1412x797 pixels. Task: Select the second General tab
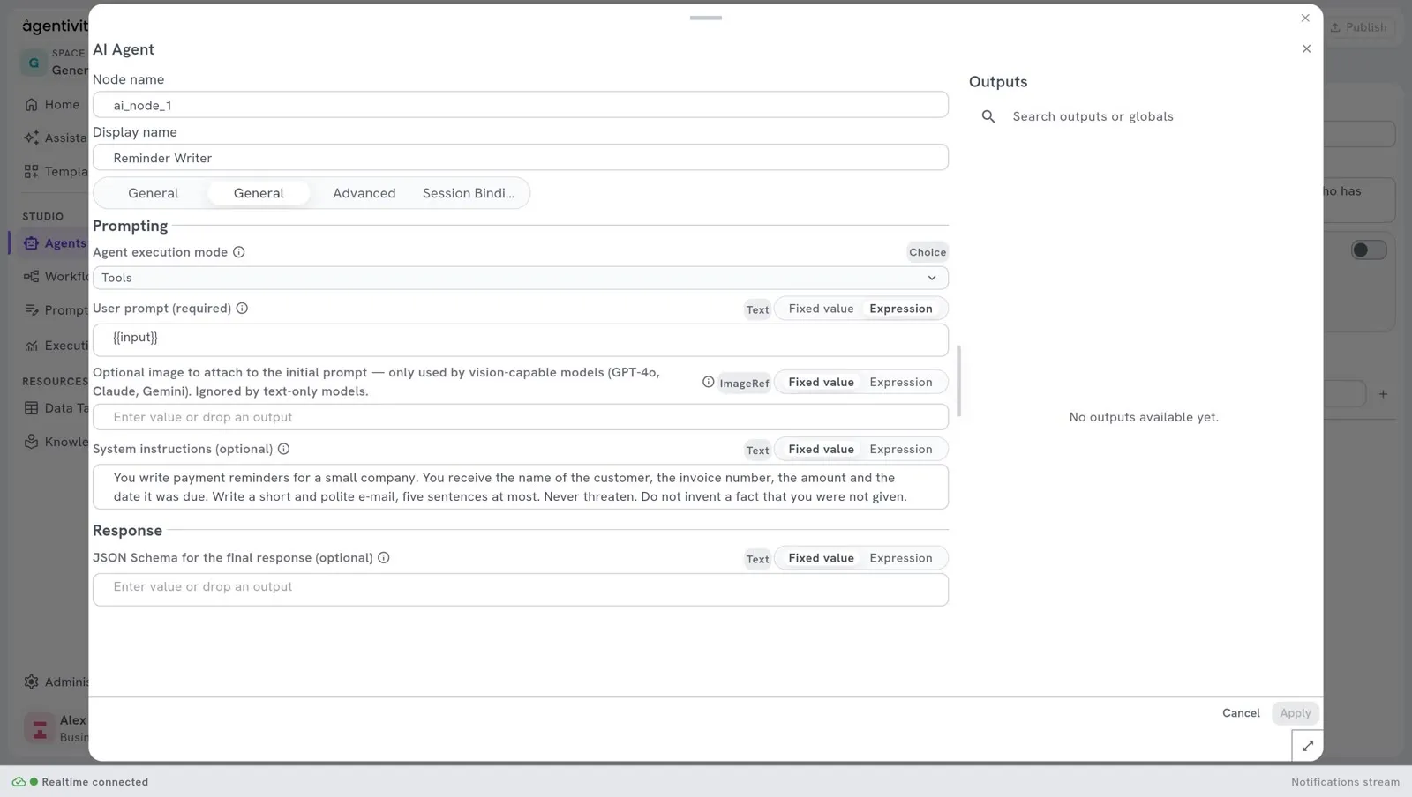pyautogui.click(x=259, y=193)
